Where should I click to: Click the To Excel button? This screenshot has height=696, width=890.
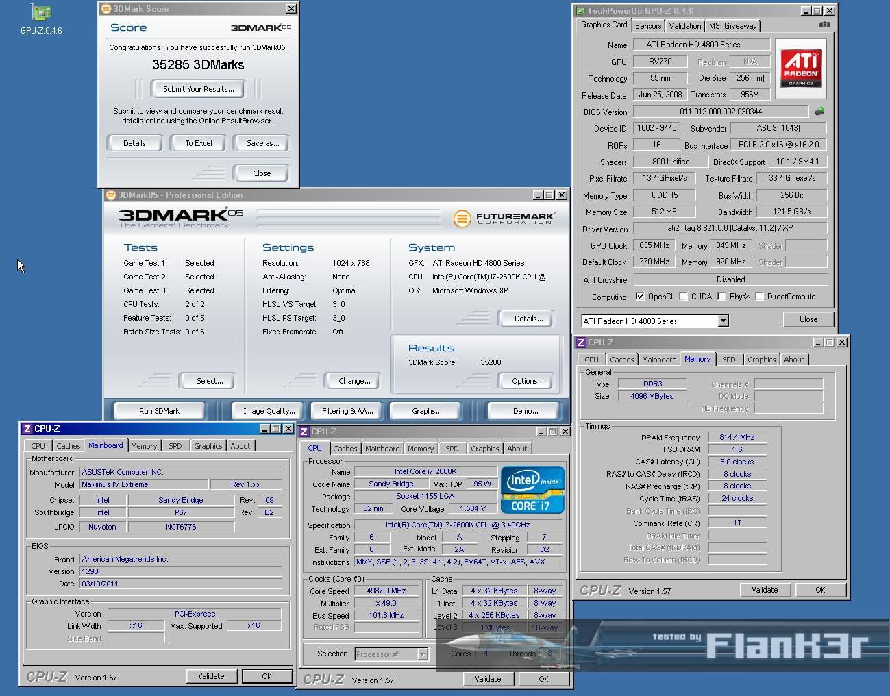[199, 143]
